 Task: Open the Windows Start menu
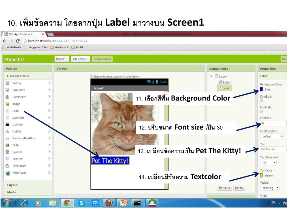(x=7, y=203)
